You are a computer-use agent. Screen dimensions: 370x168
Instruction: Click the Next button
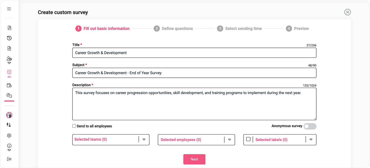(194, 159)
